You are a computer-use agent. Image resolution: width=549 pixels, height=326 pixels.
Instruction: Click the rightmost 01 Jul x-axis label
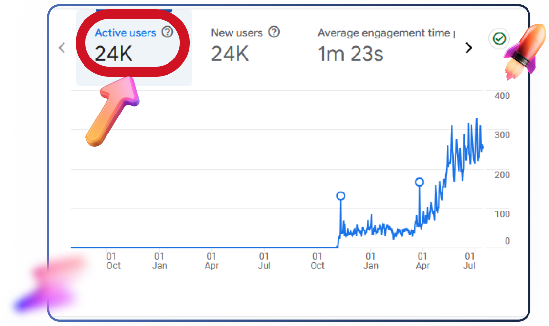pos(469,261)
